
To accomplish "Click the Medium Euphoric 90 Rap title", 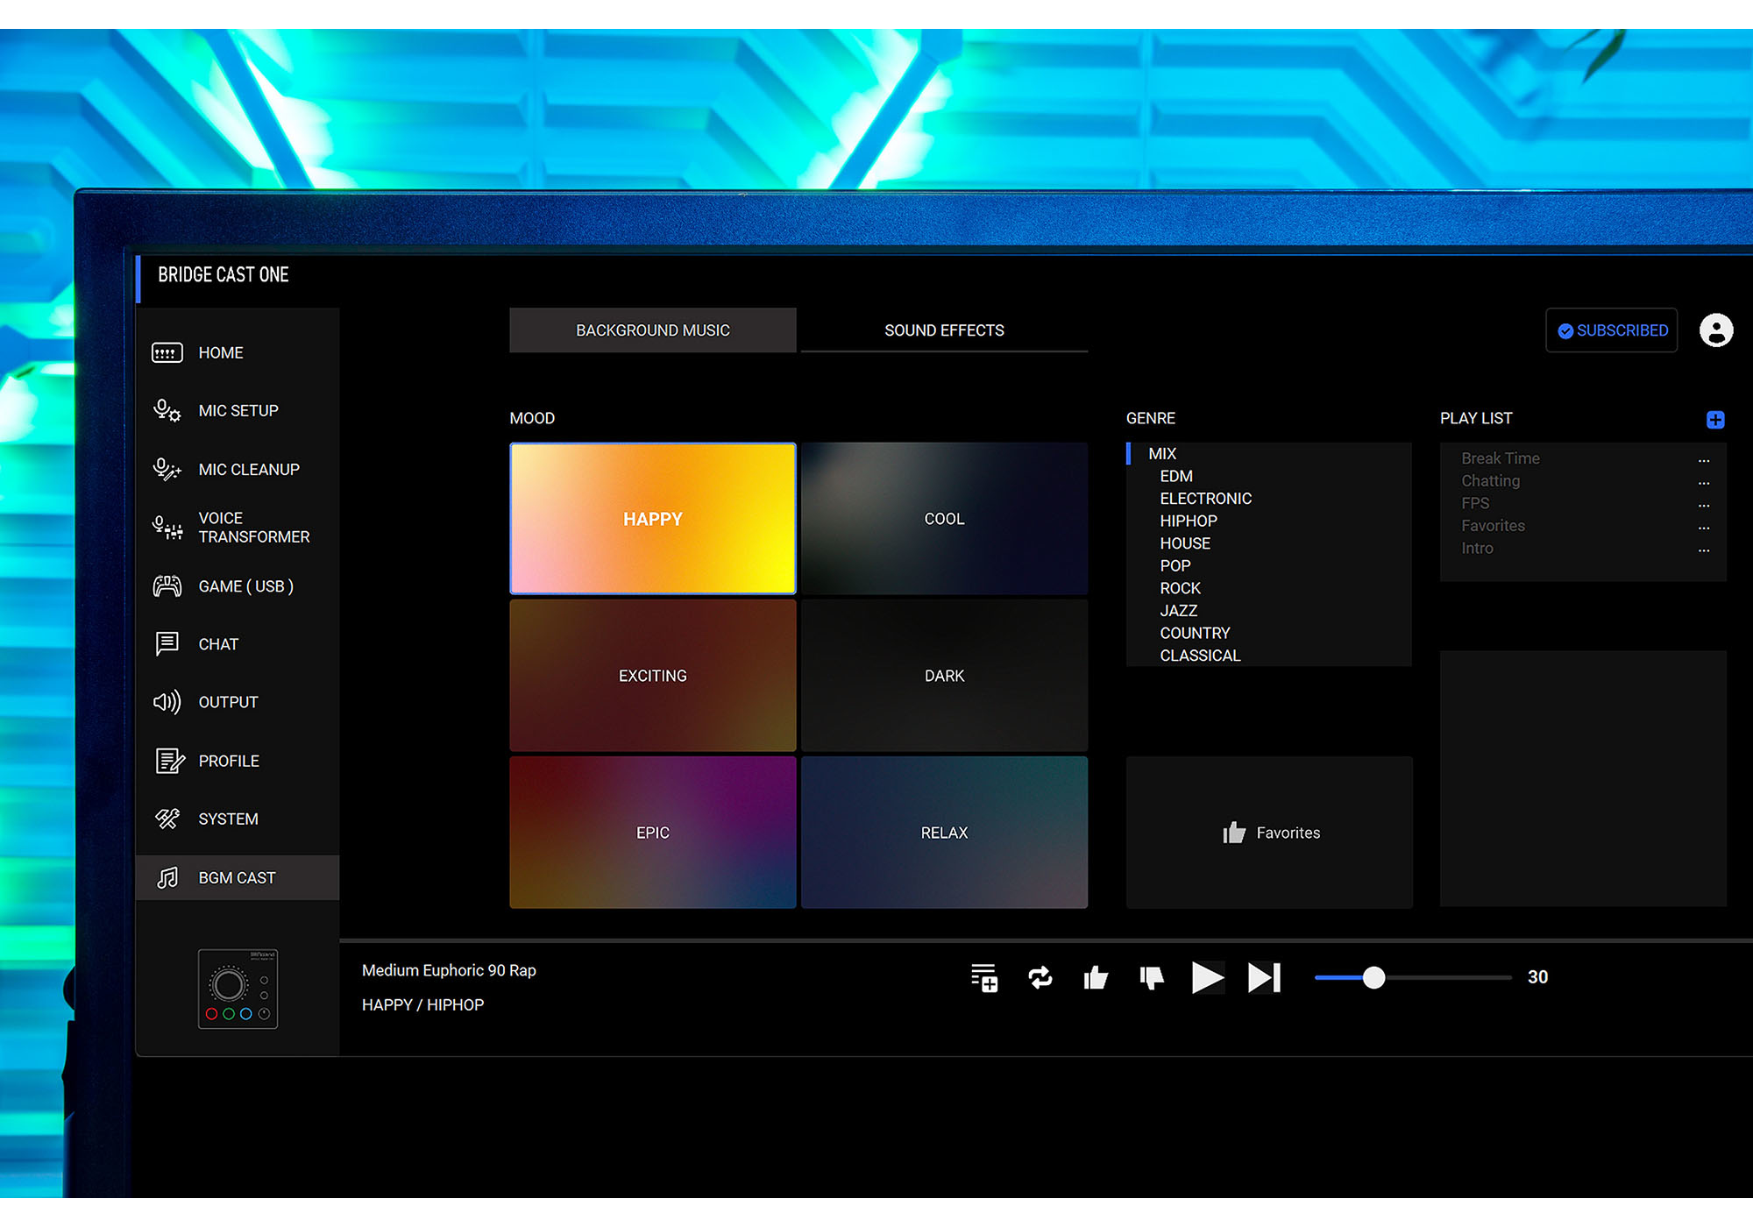I will tap(449, 970).
